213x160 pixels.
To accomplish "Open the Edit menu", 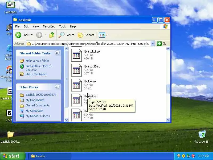I will (26, 26).
